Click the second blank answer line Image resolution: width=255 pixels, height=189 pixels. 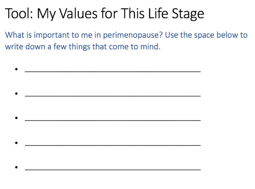pyautogui.click(x=113, y=95)
